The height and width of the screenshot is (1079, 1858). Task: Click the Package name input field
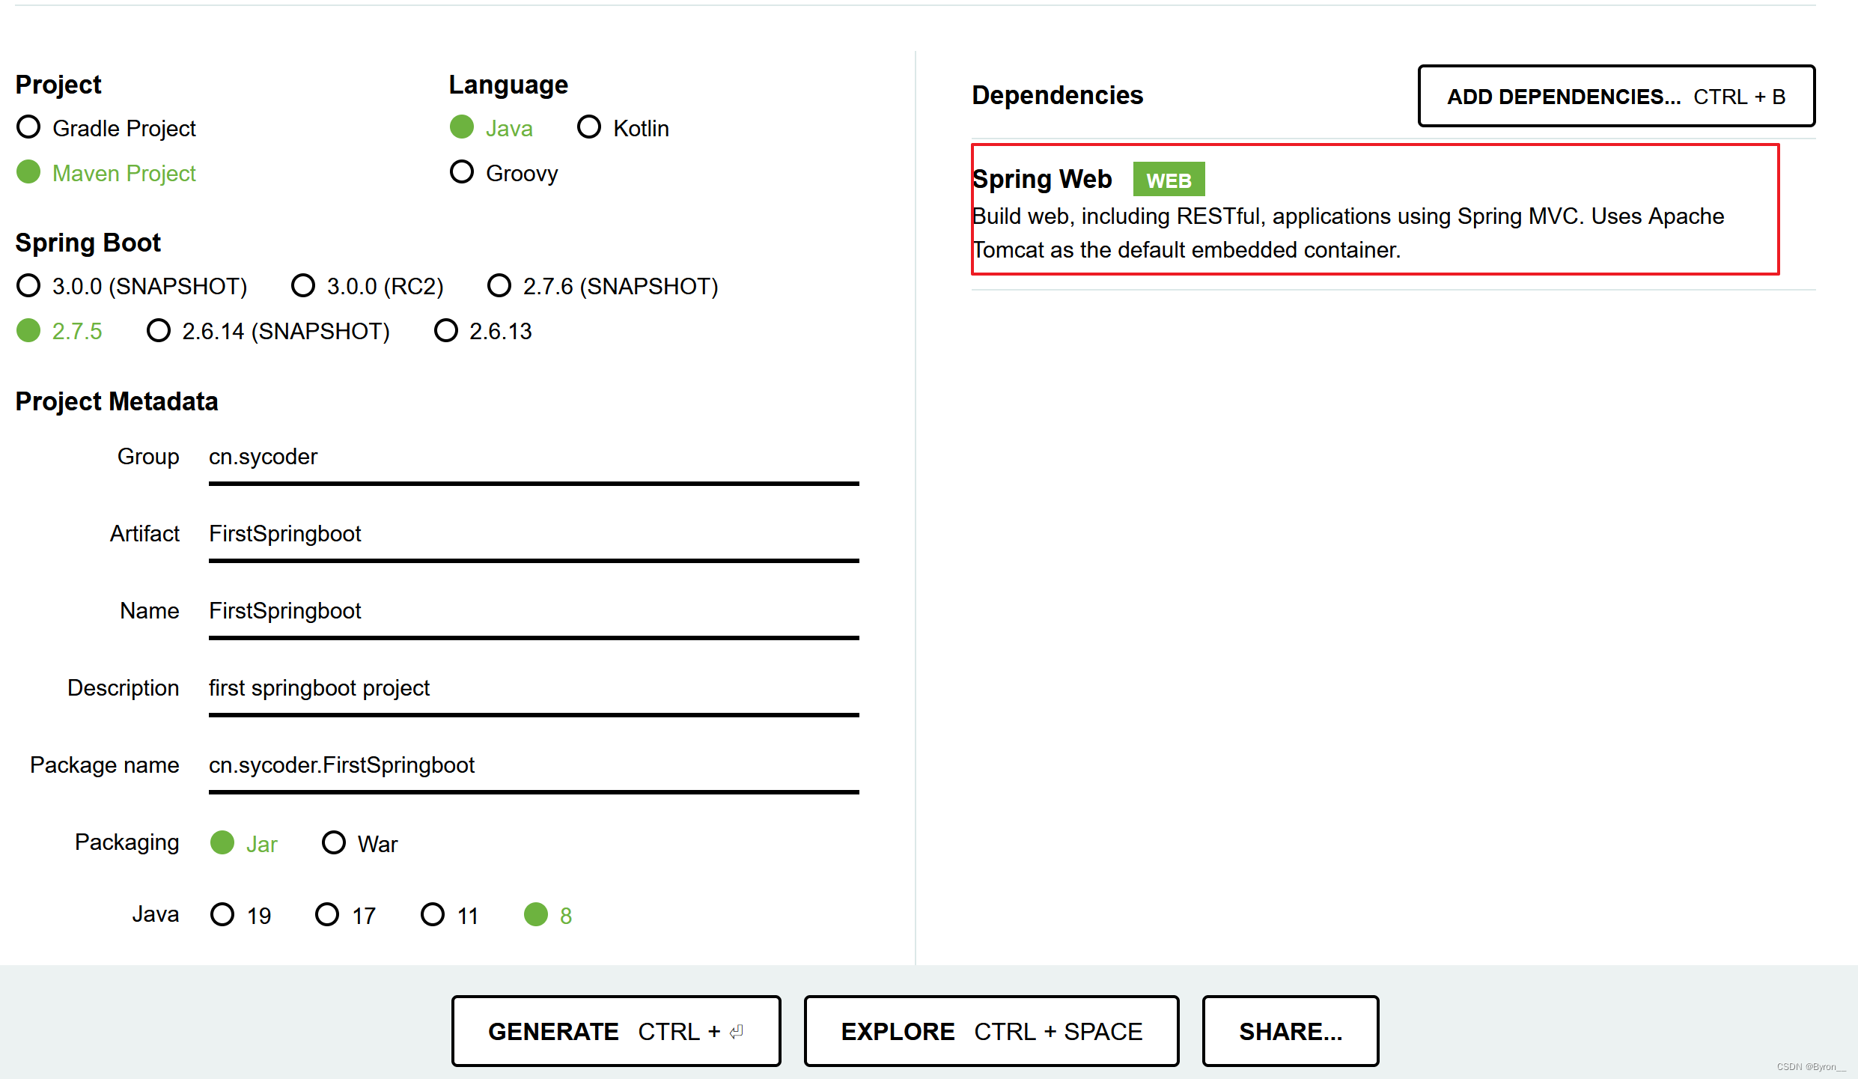534,766
